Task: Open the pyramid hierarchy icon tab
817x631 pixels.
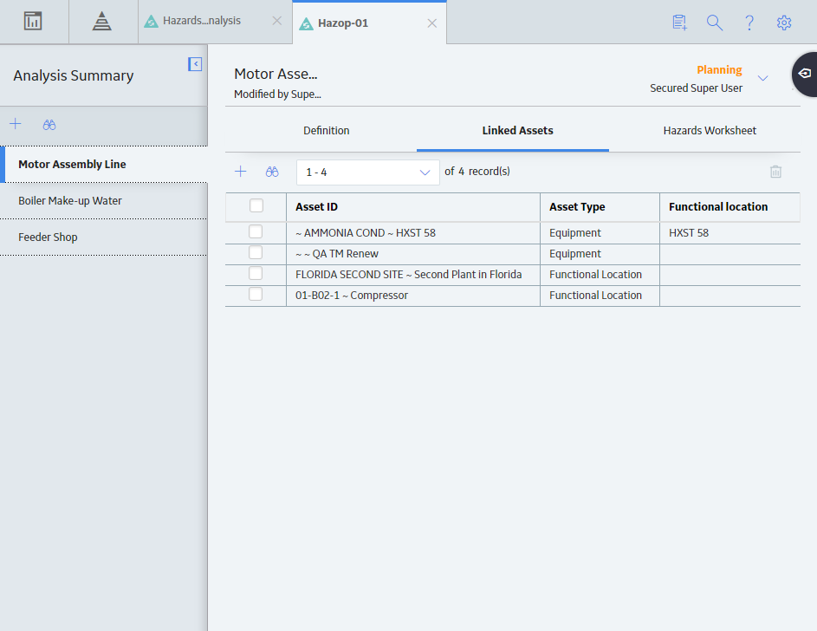Action: point(101,22)
